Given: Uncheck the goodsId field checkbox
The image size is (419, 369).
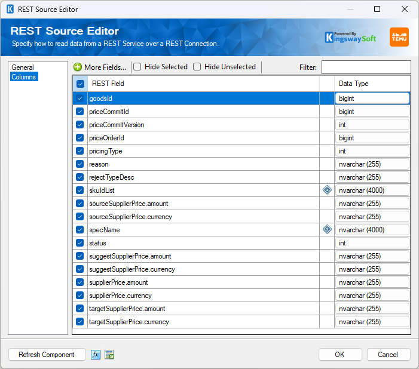Looking at the screenshot, I should 79,99.
